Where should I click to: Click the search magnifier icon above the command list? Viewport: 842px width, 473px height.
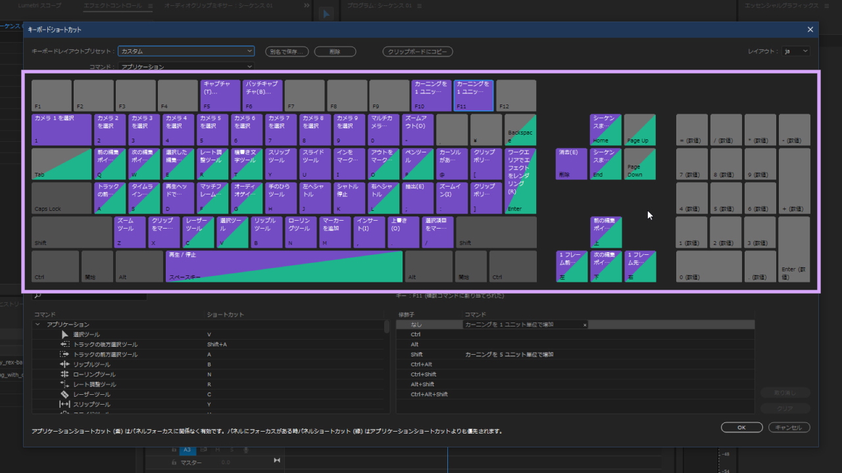point(38,296)
